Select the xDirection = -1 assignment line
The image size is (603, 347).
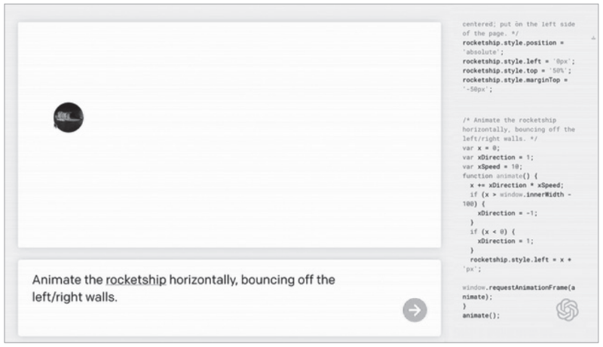click(x=507, y=213)
